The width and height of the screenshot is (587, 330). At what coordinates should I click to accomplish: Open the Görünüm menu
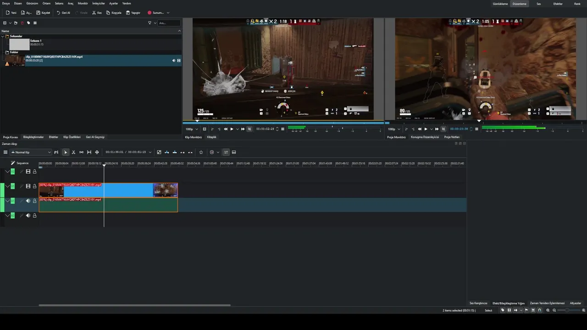pyautogui.click(x=32, y=3)
